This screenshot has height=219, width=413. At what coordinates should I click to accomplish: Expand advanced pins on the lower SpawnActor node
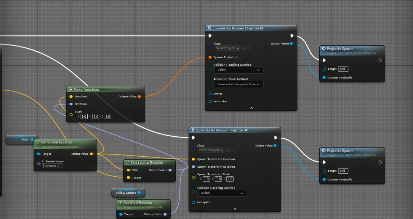(x=235, y=209)
